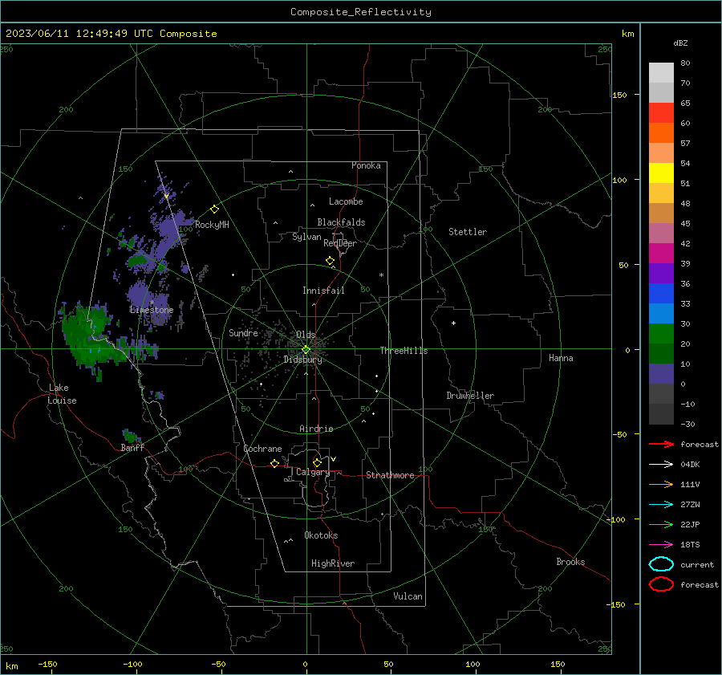This screenshot has height=675, width=722.
Task: Click the RedDeer city label
Action: [x=340, y=243]
